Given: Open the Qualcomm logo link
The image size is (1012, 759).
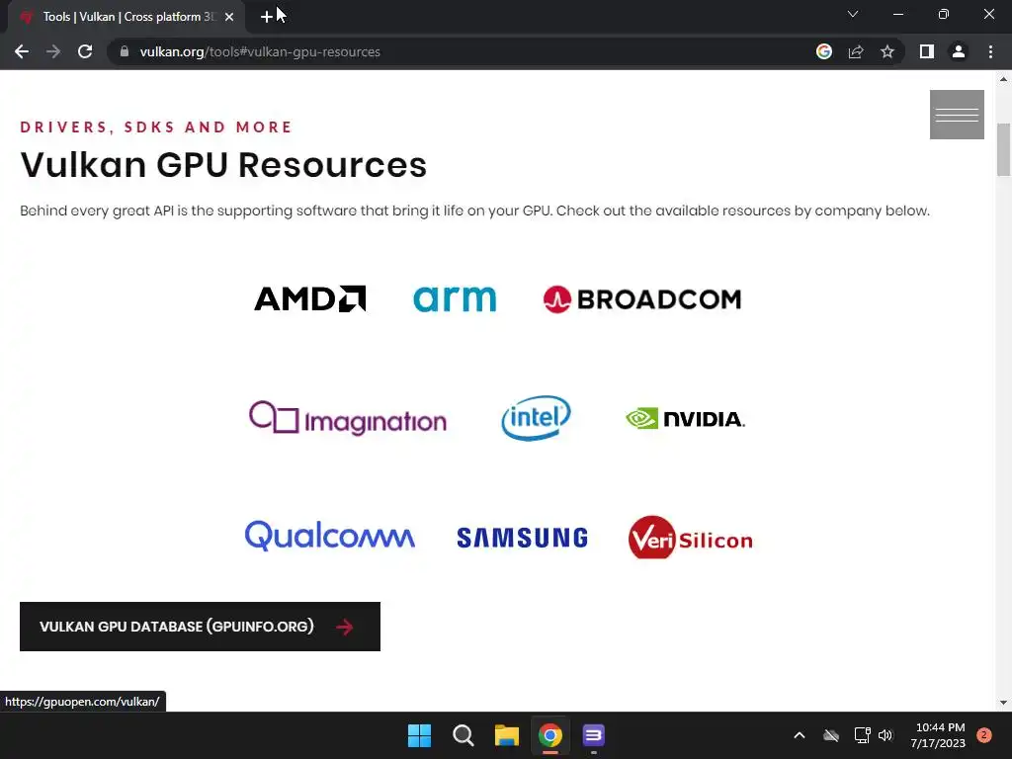Looking at the screenshot, I should point(330,537).
